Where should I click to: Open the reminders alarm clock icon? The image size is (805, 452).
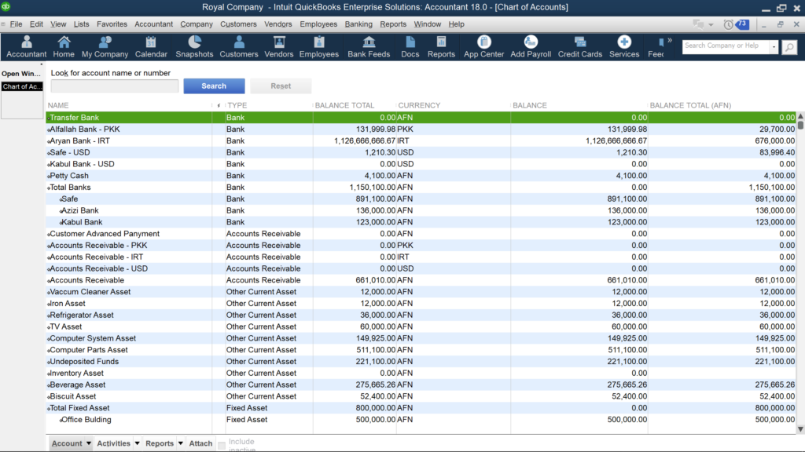(x=728, y=24)
